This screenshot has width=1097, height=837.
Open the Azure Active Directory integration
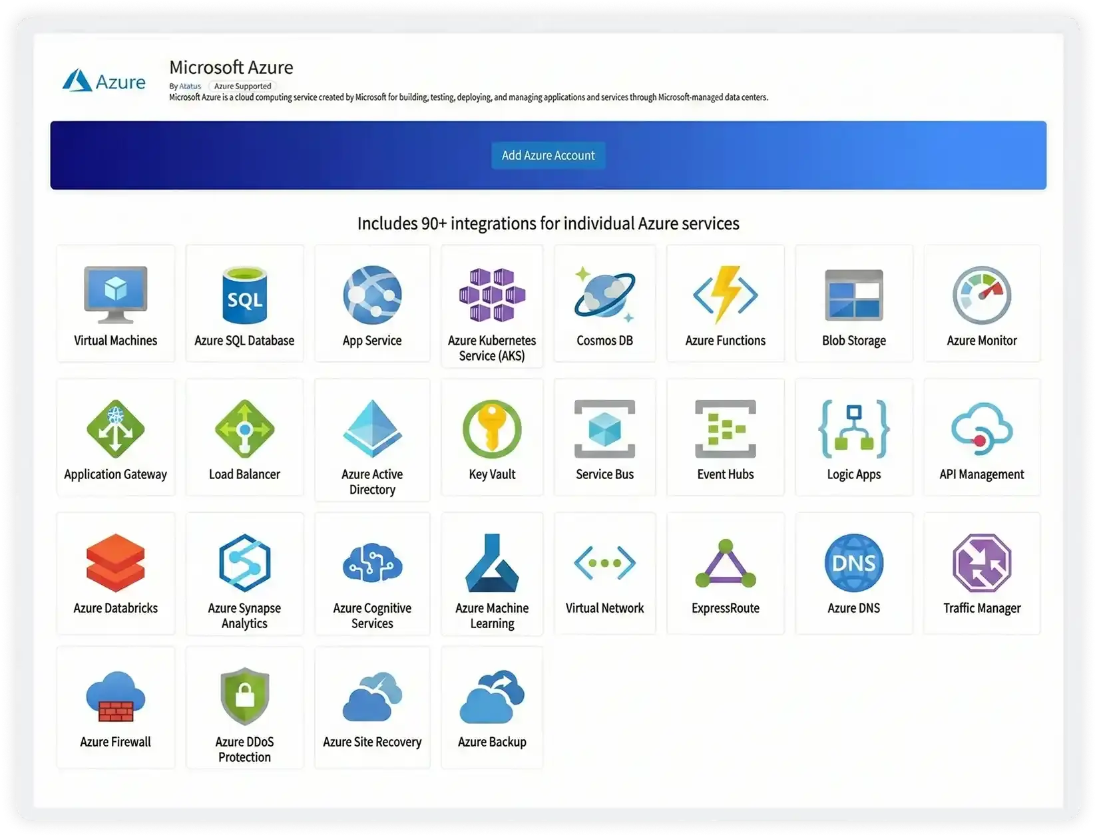tap(371, 436)
